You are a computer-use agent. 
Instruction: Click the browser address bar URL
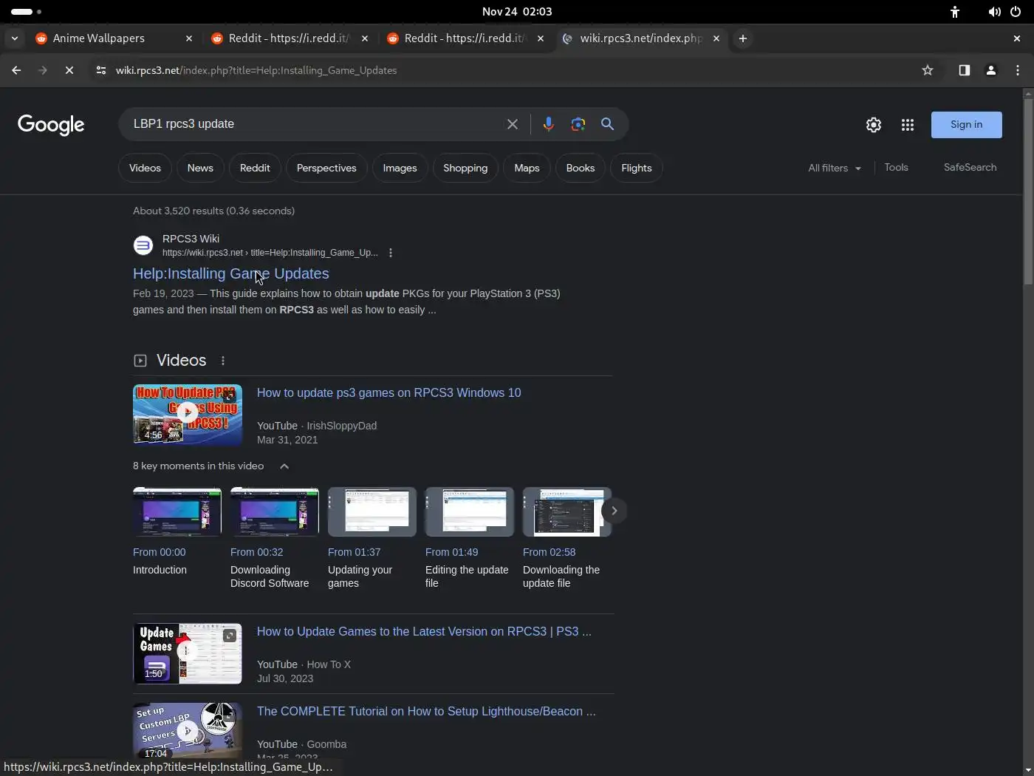[x=256, y=70]
